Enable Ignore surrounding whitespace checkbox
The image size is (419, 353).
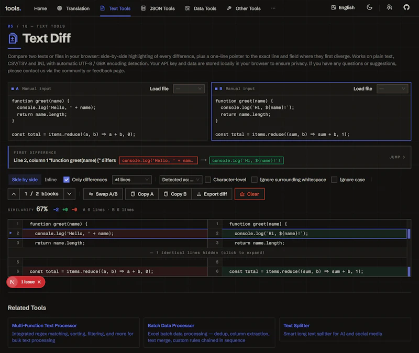pos(254,180)
